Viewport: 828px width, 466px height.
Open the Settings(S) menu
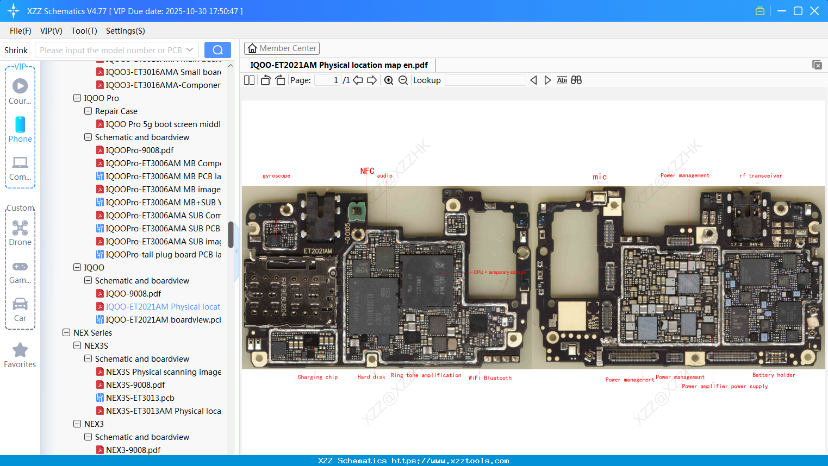pos(126,31)
